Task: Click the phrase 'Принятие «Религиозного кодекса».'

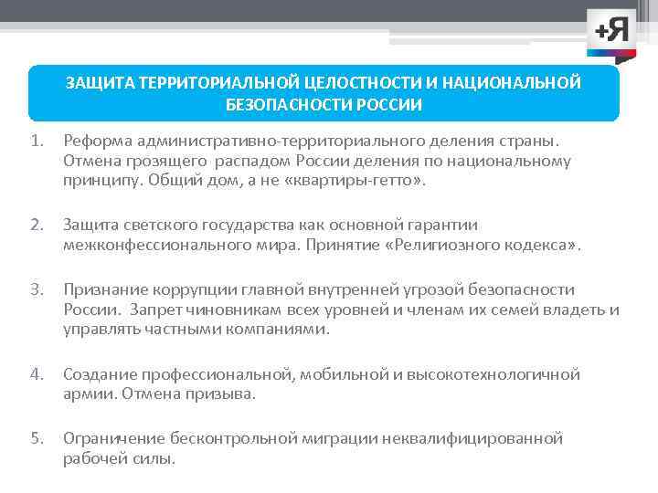Action: pos(442,245)
